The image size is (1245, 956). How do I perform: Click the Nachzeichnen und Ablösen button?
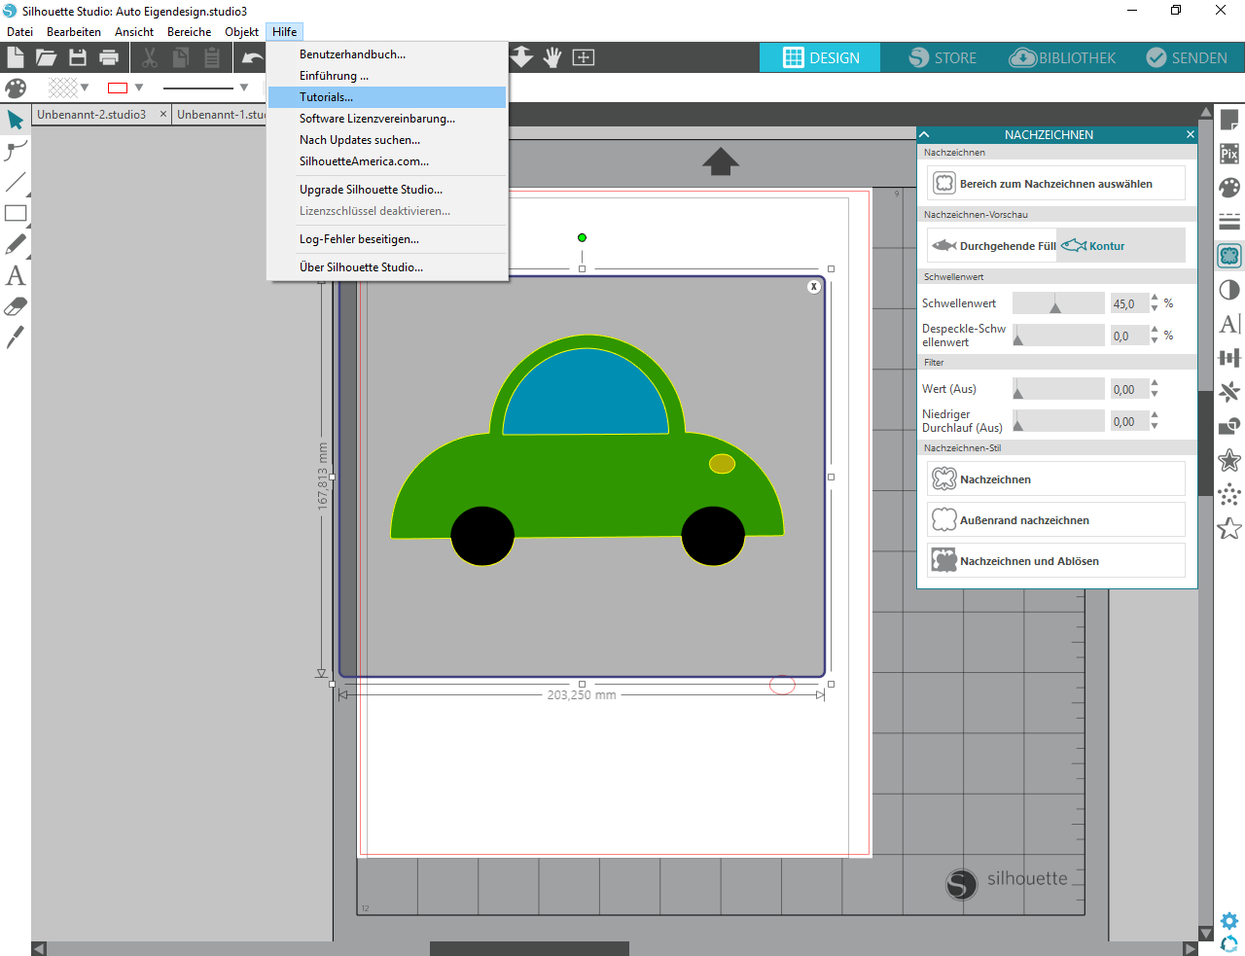[1055, 561]
